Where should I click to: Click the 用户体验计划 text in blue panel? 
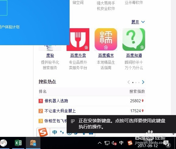10,27
